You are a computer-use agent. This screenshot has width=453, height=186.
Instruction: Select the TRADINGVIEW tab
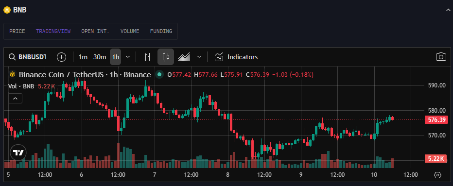click(x=53, y=31)
